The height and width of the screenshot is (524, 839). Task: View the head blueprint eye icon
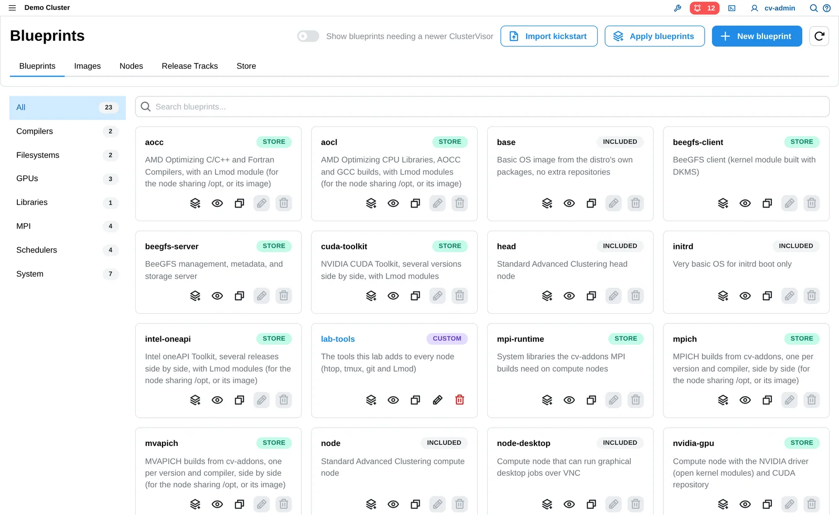coord(569,296)
